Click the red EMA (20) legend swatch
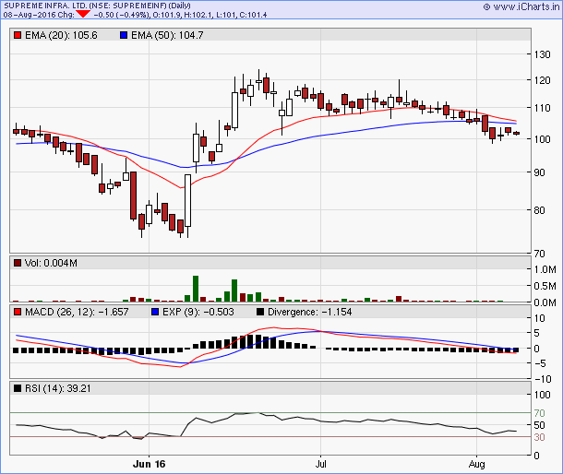The image size is (563, 474). click(18, 35)
